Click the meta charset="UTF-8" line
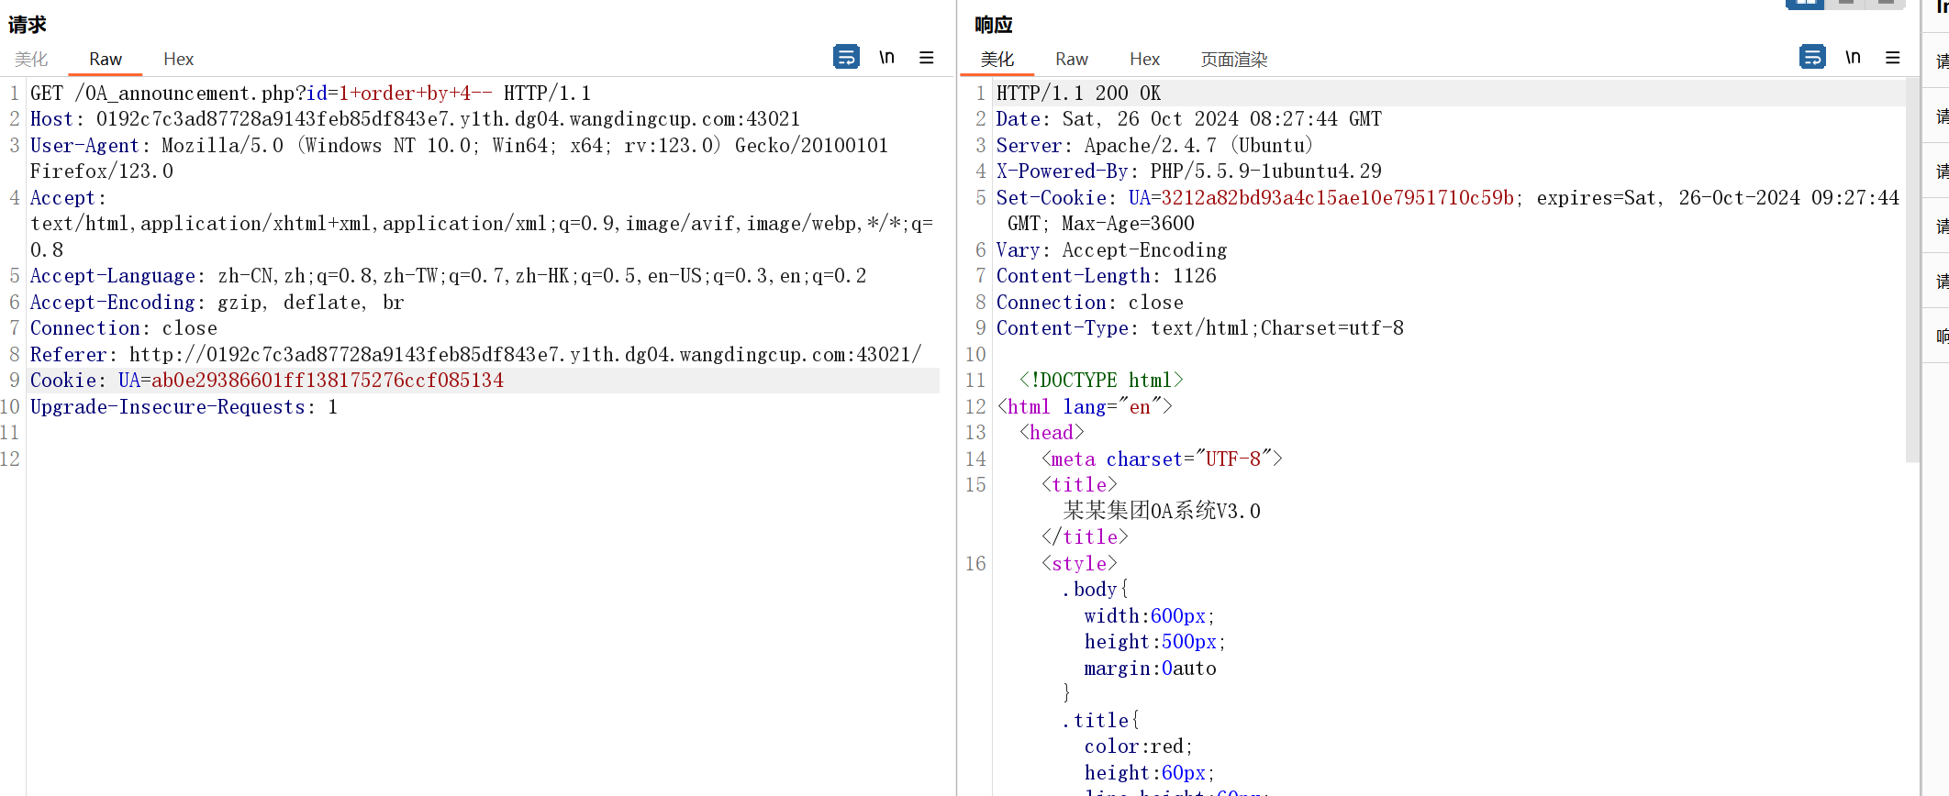Viewport: 1949px width, 796px height. (1162, 459)
